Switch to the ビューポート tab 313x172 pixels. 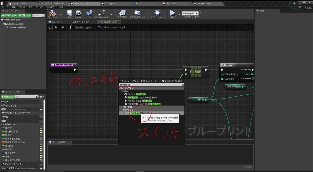point(57,22)
